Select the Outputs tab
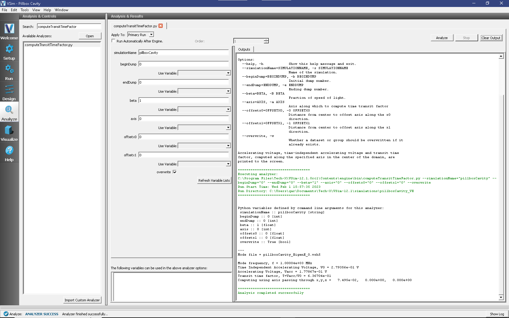Image resolution: width=509 pixels, height=318 pixels. pyautogui.click(x=244, y=49)
